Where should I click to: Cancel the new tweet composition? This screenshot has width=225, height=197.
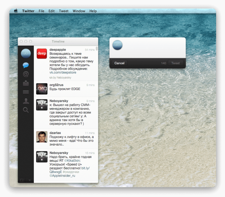coord(119,63)
